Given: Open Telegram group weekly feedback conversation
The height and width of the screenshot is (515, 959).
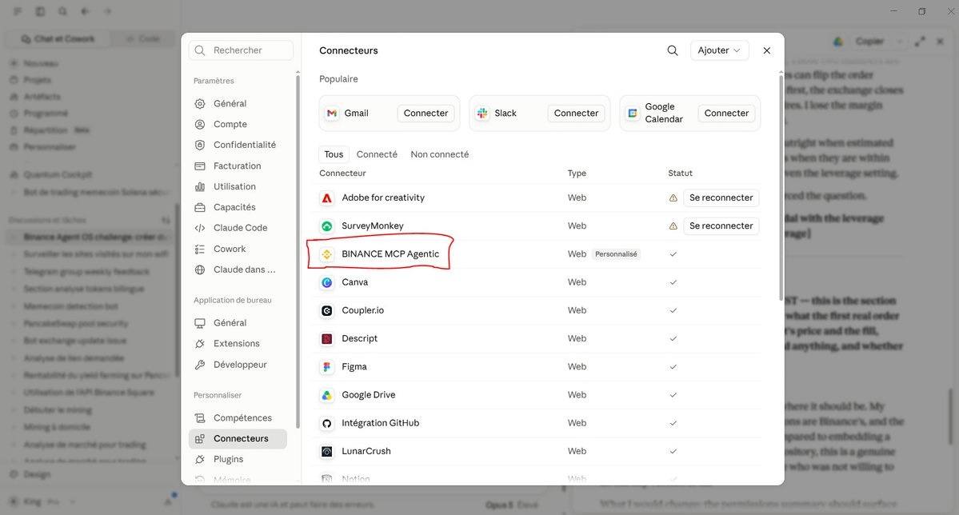Looking at the screenshot, I should click(86, 272).
